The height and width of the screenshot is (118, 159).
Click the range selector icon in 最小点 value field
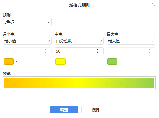pos(47,51)
